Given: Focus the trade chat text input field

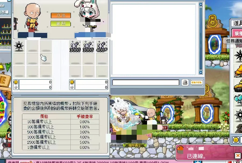Looking at the screenshot, I should (145, 83).
